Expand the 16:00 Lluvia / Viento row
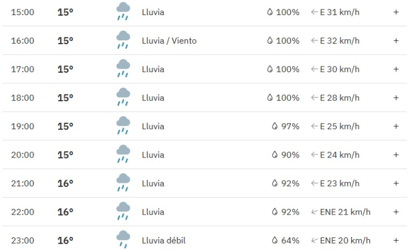The image size is (408, 252). tap(396, 41)
